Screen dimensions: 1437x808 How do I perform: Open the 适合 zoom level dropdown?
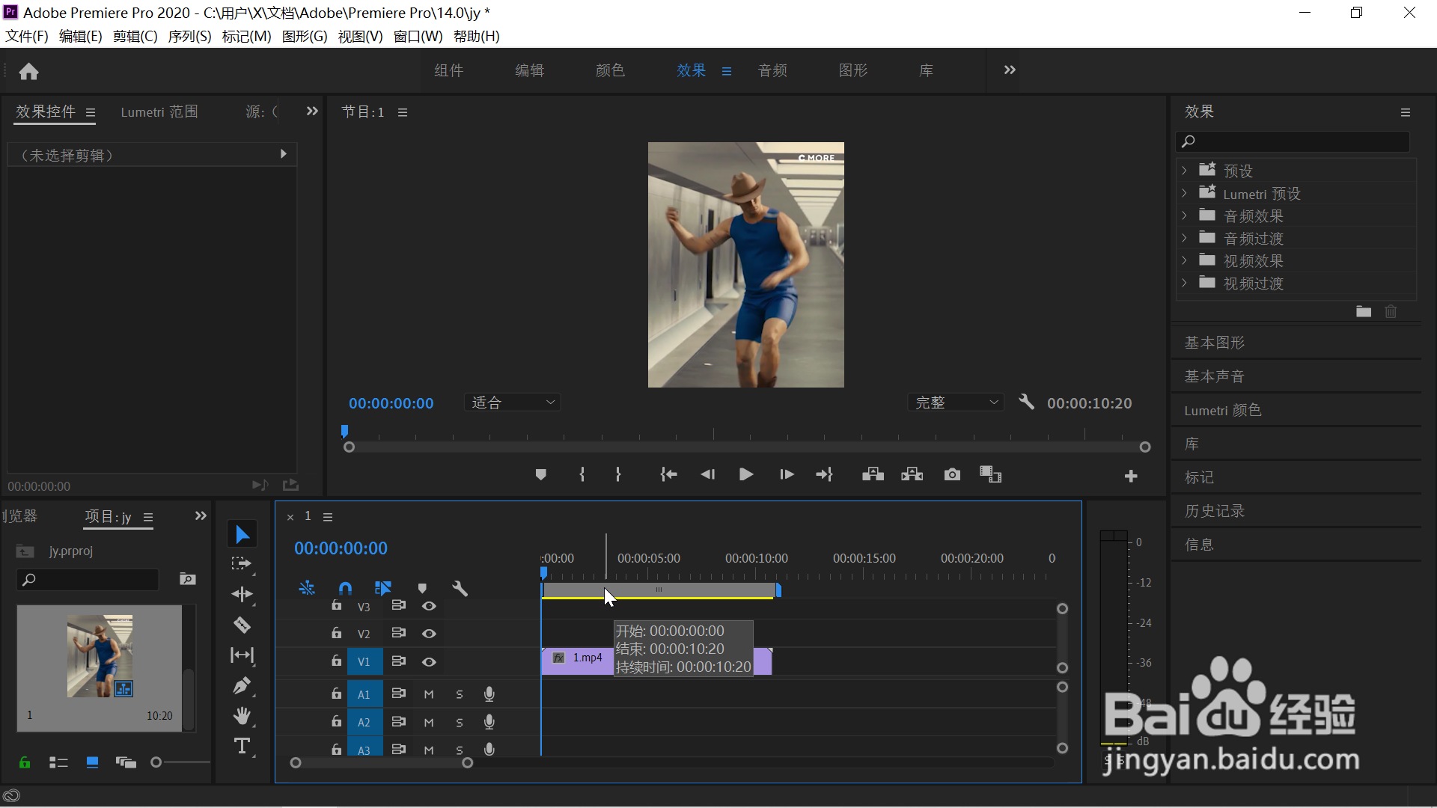pos(513,403)
